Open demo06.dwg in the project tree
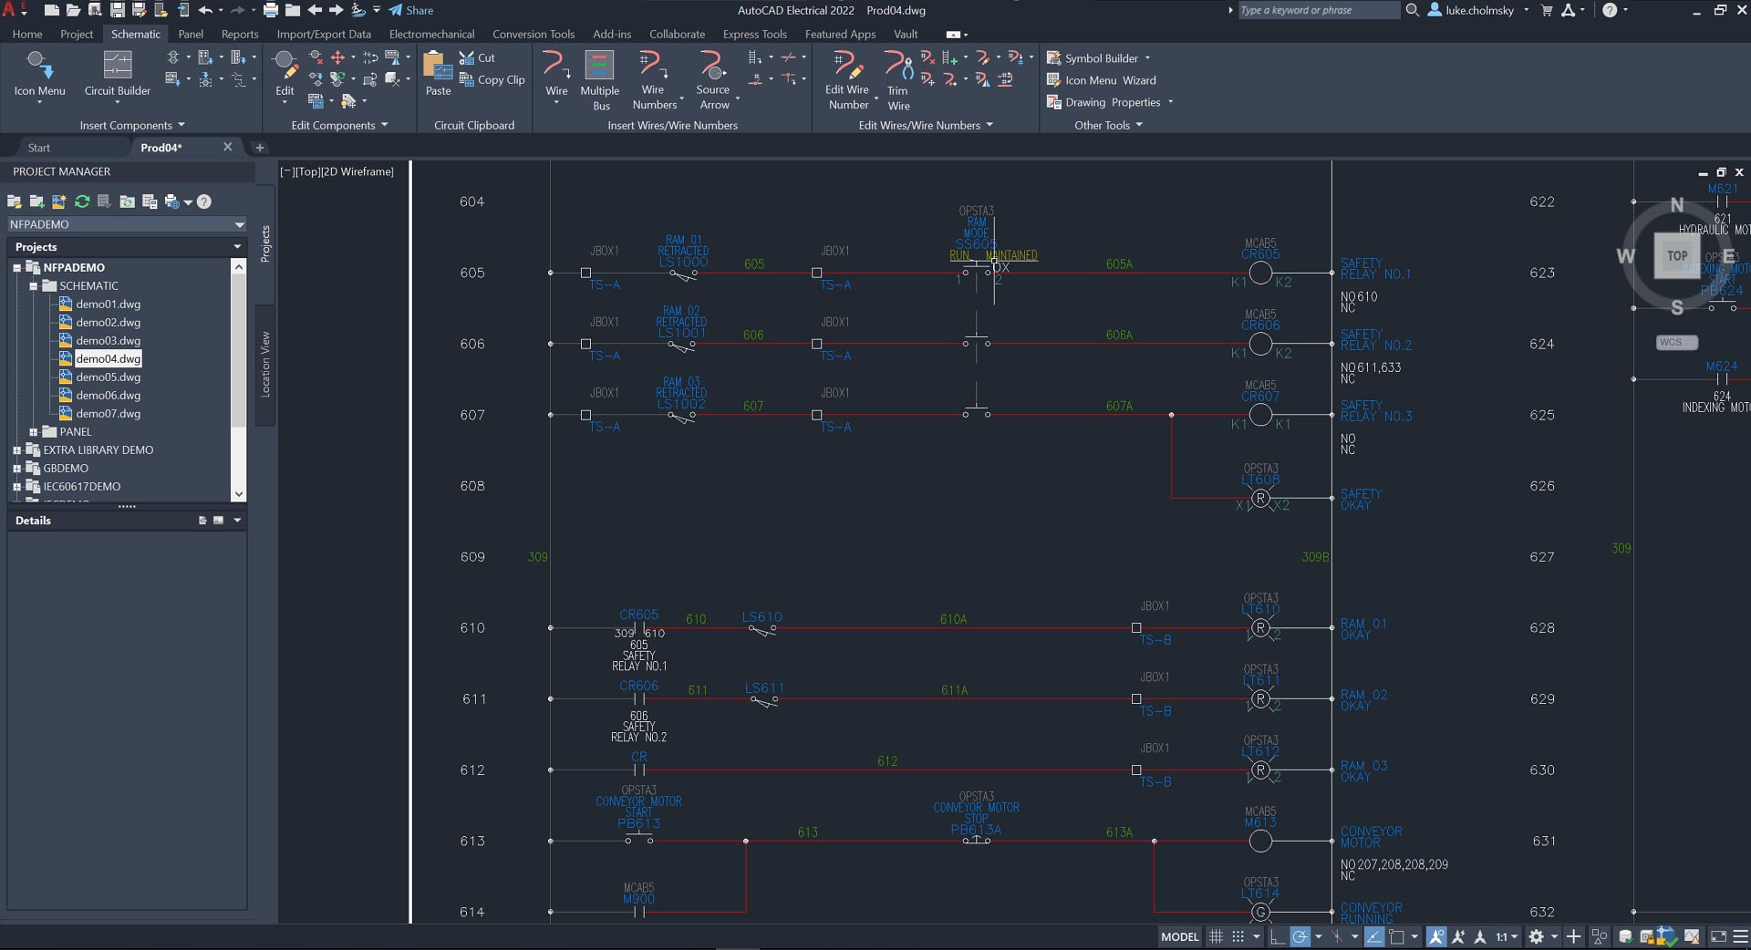 tap(108, 396)
